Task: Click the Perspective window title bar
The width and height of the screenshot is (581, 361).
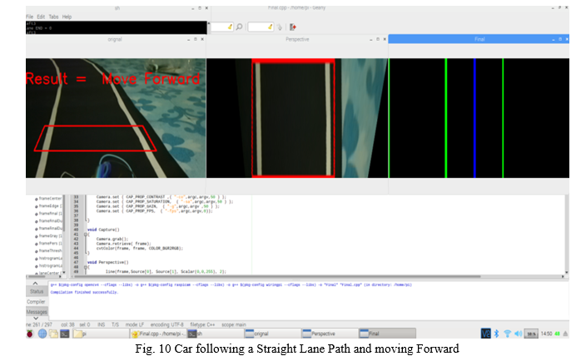Action: (297, 39)
